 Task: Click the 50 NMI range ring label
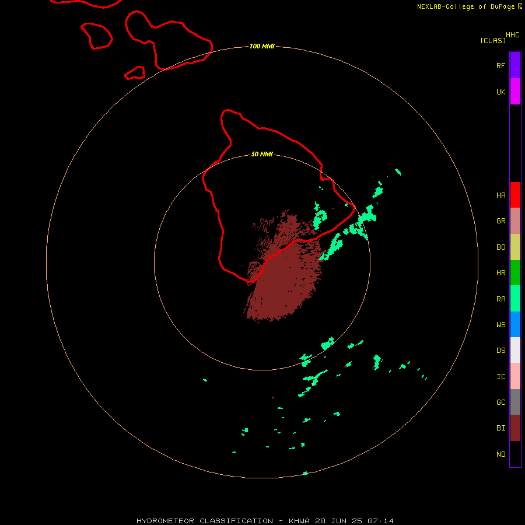click(x=262, y=154)
